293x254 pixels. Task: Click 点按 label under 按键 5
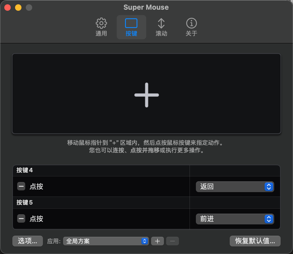(36, 219)
